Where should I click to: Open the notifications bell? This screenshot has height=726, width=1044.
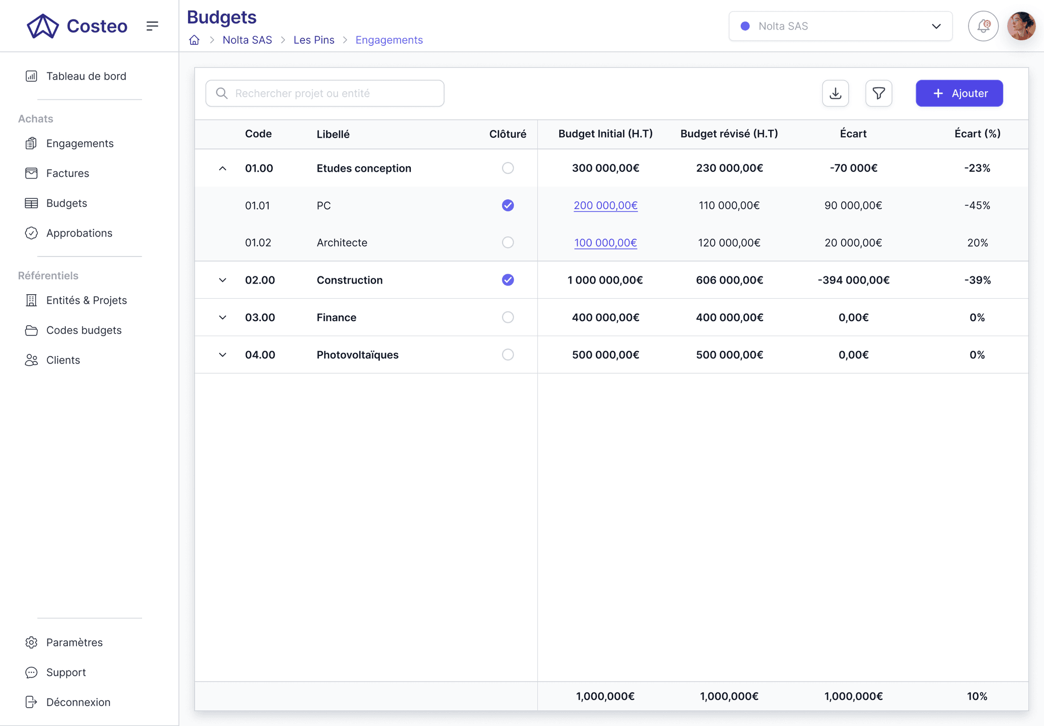(x=983, y=26)
